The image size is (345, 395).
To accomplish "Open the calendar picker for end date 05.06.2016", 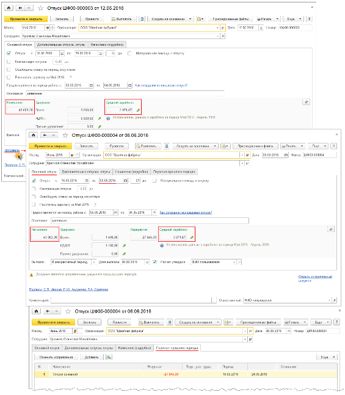I will [125, 181].
